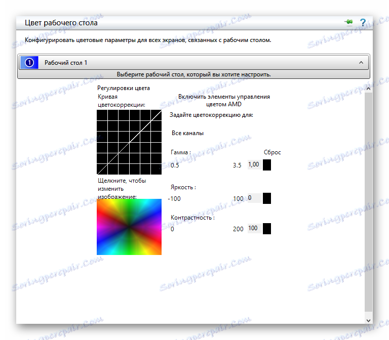Viewport: 389px width, 340px height.
Task: Click the scrollbar up arrow
Action: coord(368,89)
